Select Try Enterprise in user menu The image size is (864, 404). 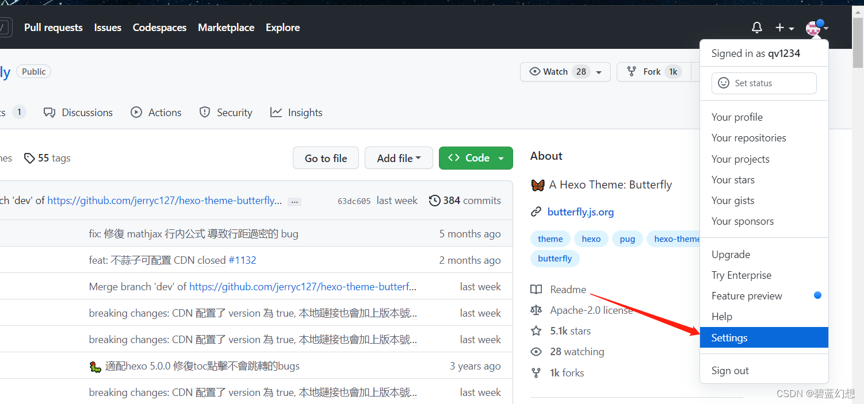point(764,275)
